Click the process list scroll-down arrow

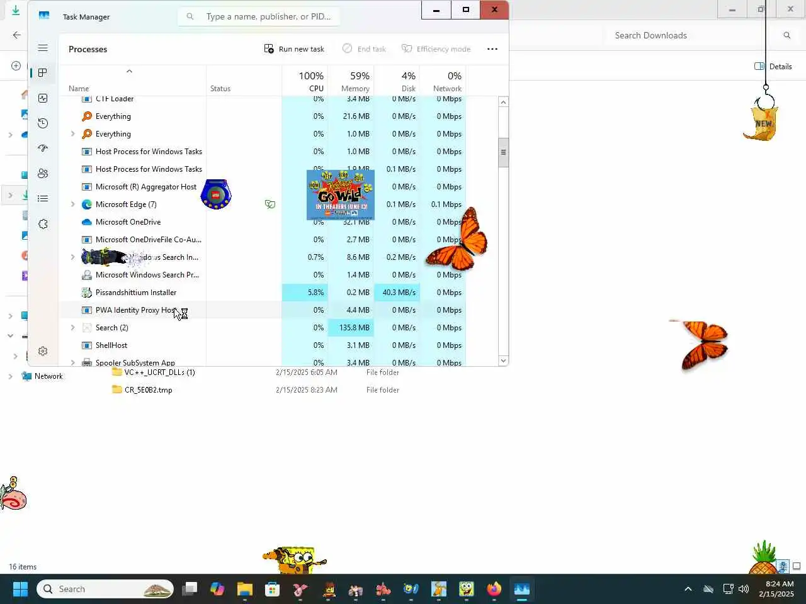(x=503, y=361)
